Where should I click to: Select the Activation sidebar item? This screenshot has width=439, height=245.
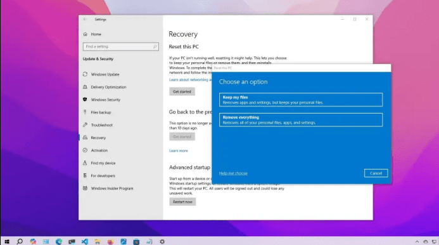click(120, 150)
